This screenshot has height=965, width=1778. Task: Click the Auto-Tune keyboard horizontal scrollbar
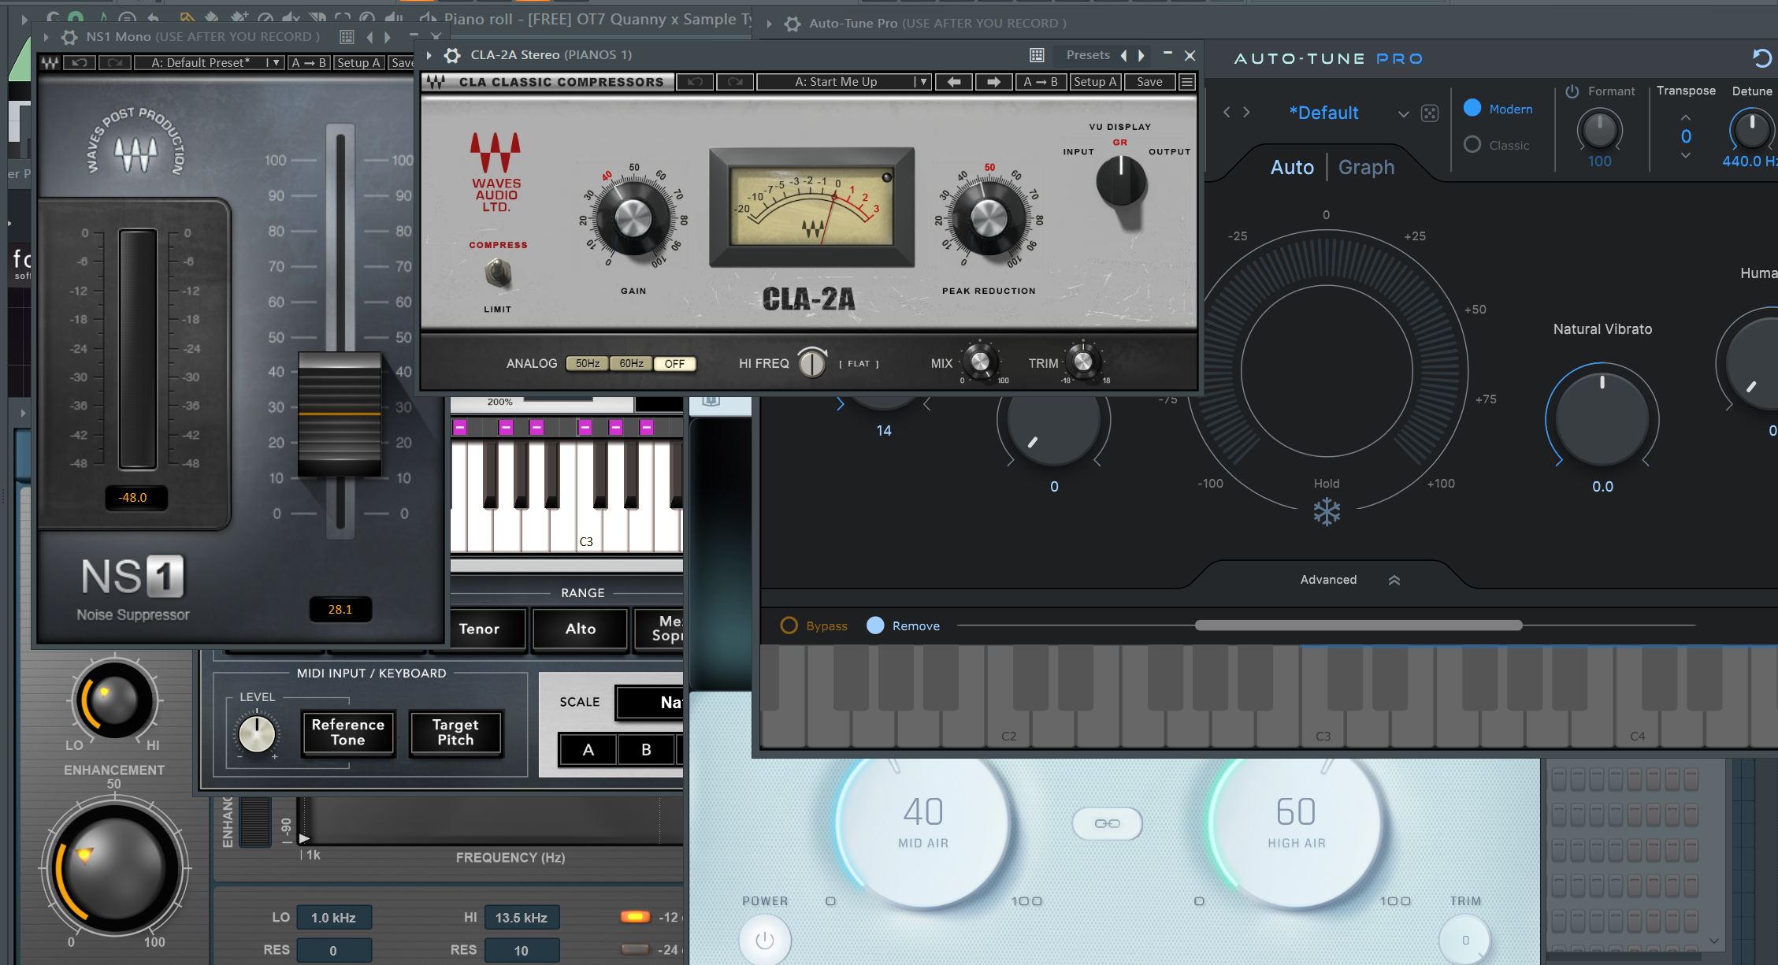pyautogui.click(x=1358, y=625)
